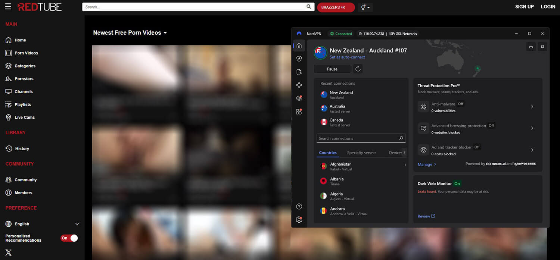The width and height of the screenshot is (560, 260).
Task: Open Categories in the sidebar menu
Action: tap(25, 66)
